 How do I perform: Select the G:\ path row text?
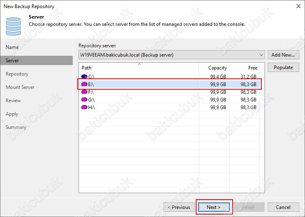coord(91,99)
